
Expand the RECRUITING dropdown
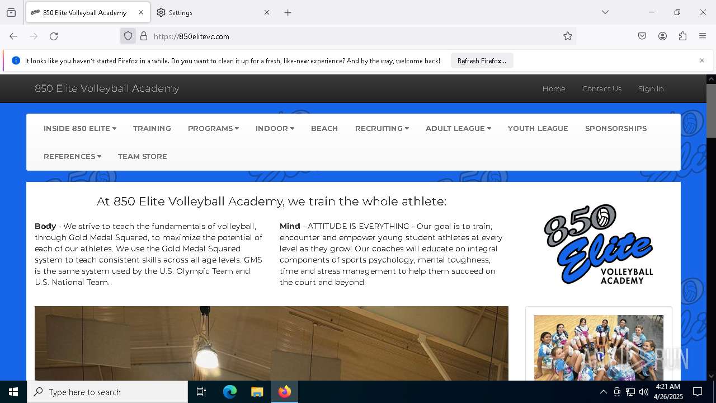click(381, 128)
